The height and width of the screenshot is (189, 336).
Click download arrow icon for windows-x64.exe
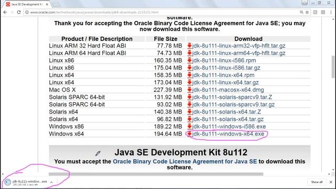189,134
